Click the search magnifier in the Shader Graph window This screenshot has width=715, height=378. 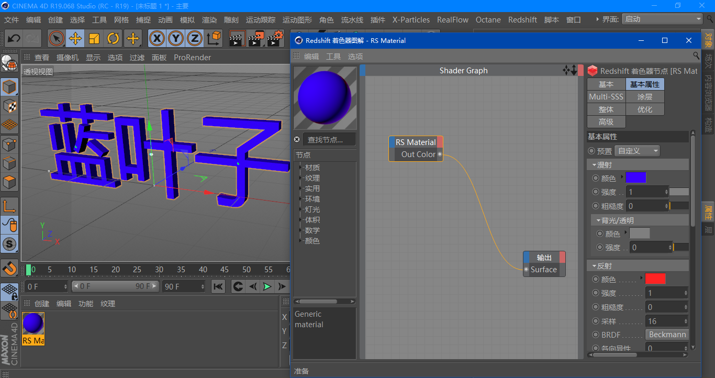[x=696, y=55]
